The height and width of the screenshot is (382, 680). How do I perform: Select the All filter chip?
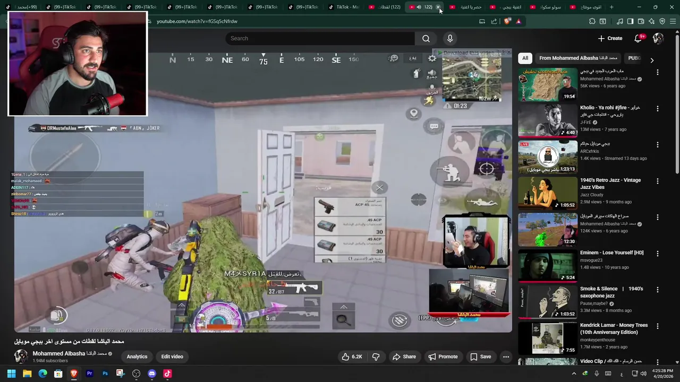pyautogui.click(x=525, y=58)
